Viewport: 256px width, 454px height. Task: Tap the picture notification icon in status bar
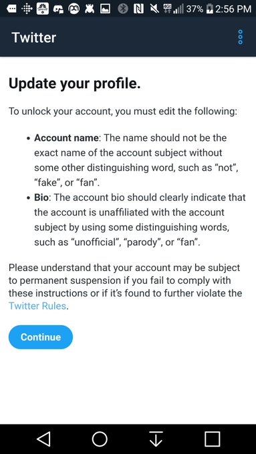(x=105, y=9)
